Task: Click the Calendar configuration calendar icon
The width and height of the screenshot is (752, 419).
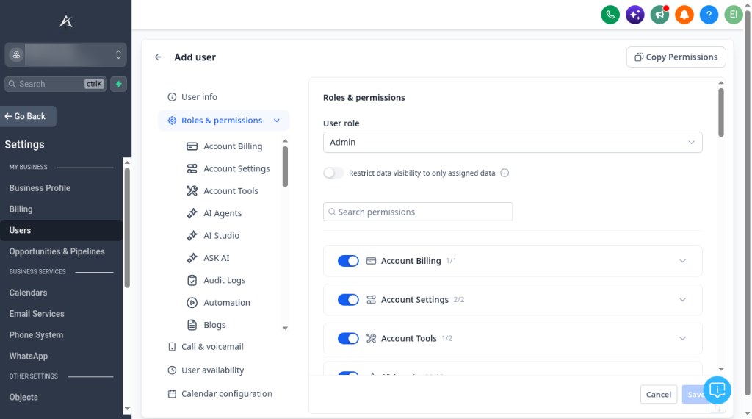Action: coord(172,393)
